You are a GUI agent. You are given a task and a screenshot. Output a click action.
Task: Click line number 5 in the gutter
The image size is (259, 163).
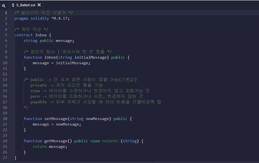6,35
